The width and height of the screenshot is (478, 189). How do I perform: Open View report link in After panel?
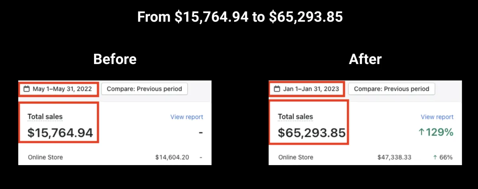pyautogui.click(x=437, y=117)
